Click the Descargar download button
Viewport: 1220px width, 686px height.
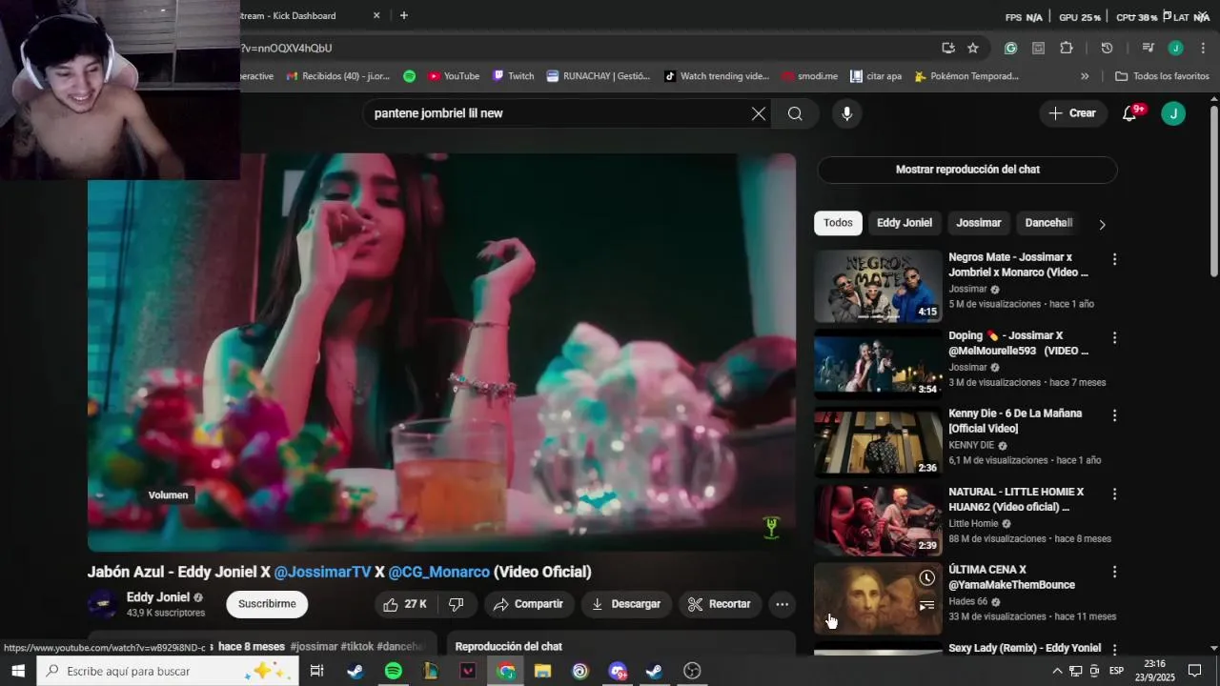click(x=626, y=604)
